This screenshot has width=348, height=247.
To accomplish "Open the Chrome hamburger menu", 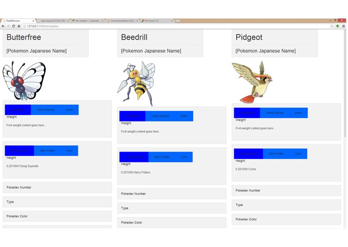I will point(343,26).
